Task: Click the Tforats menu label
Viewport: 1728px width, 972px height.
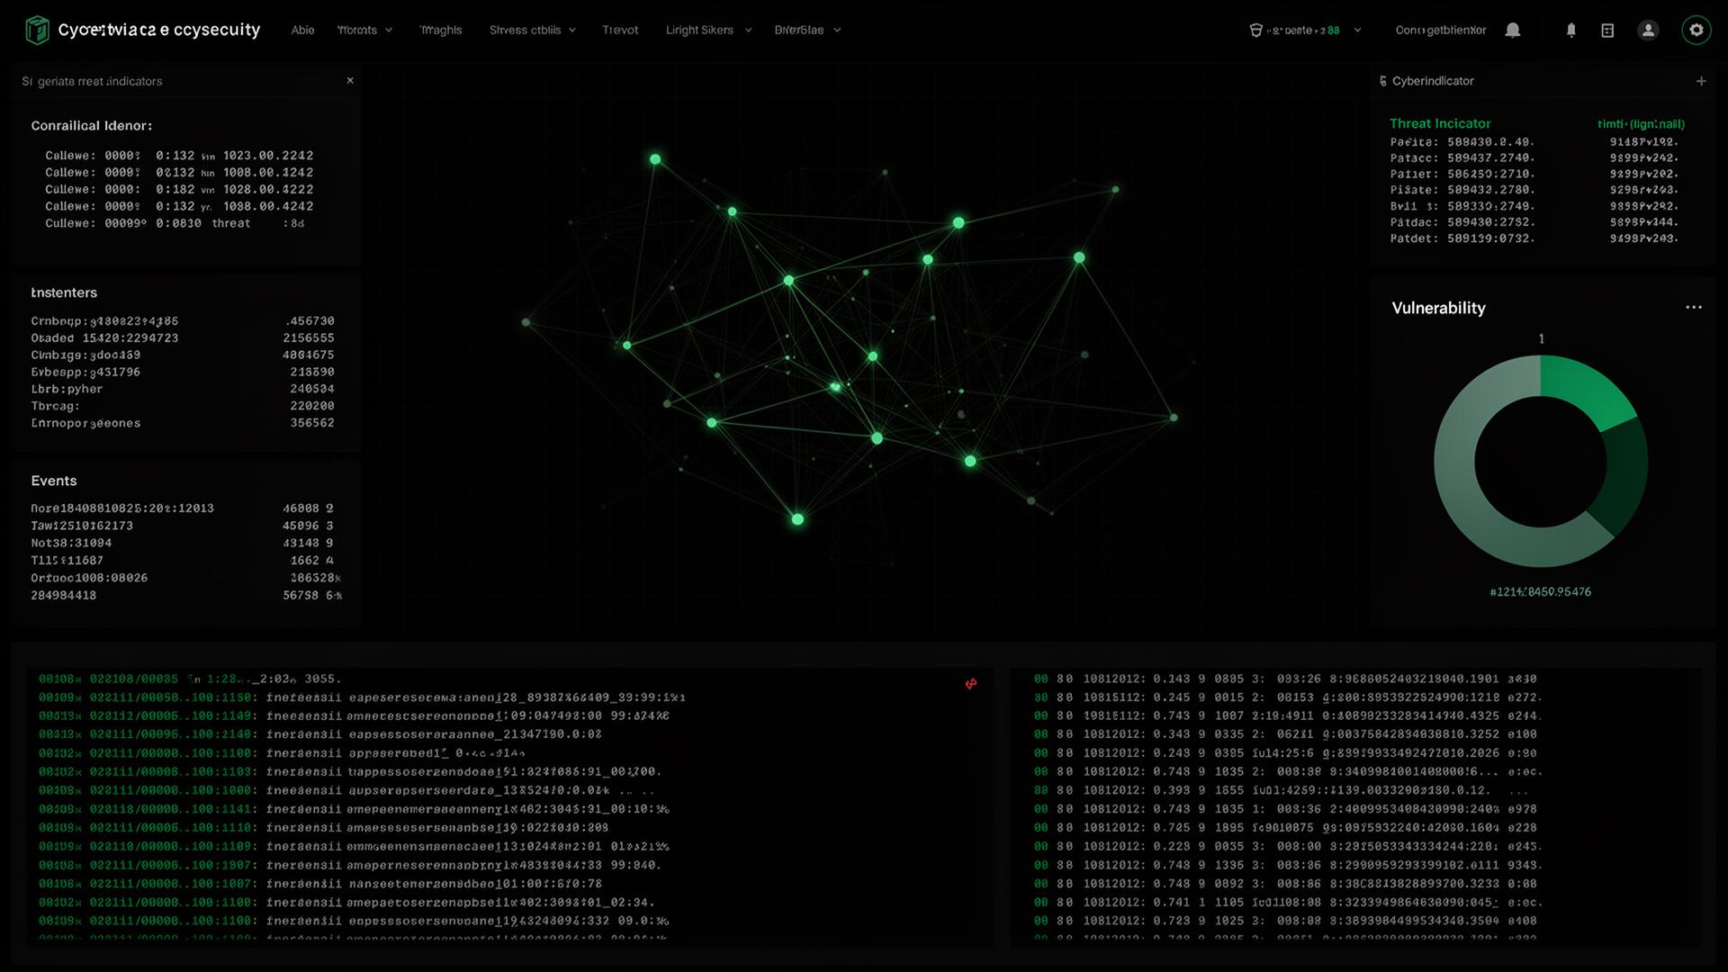Action: [357, 30]
